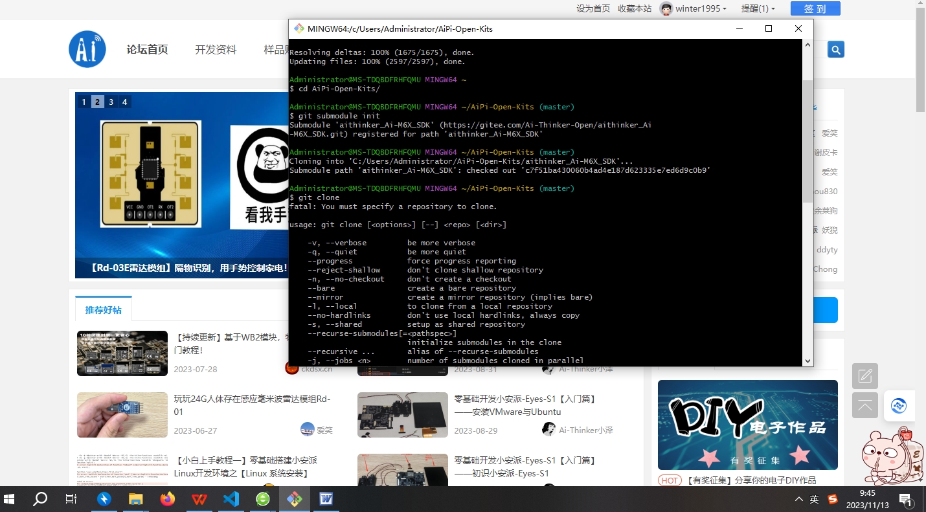Click the ddyty username in sidebar
The width and height of the screenshot is (926, 512).
tap(827, 250)
